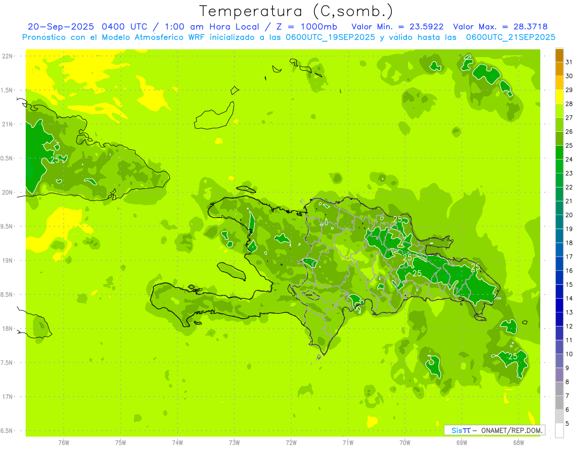Click the Valor Max. = 28.3718 readout
The width and height of the screenshot is (582, 449).
coord(500,27)
